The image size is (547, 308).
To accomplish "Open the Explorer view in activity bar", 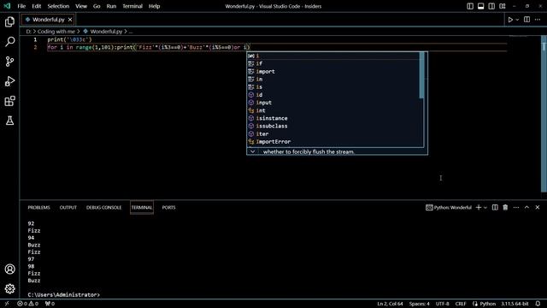I will click(x=9, y=22).
